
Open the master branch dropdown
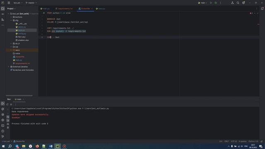point(31,3)
